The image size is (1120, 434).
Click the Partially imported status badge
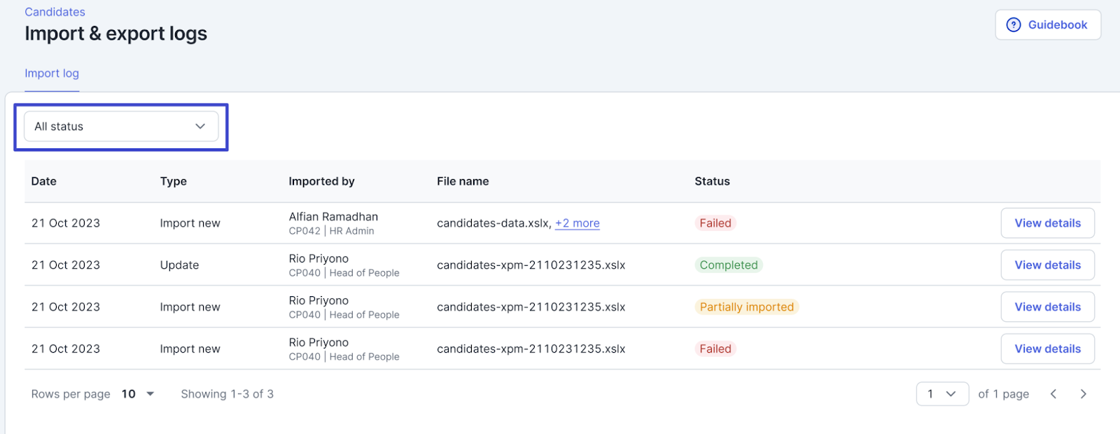click(746, 307)
